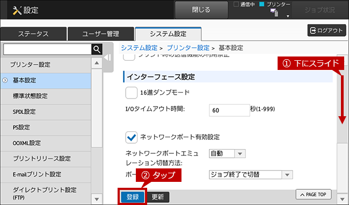Open E-mailプリント設定 in the sidebar
The width and height of the screenshot is (349, 205).
click(46, 174)
